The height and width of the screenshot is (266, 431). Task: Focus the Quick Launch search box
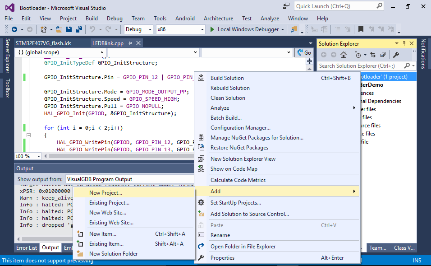click(335, 6)
